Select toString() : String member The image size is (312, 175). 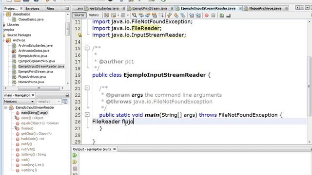pos(34,155)
